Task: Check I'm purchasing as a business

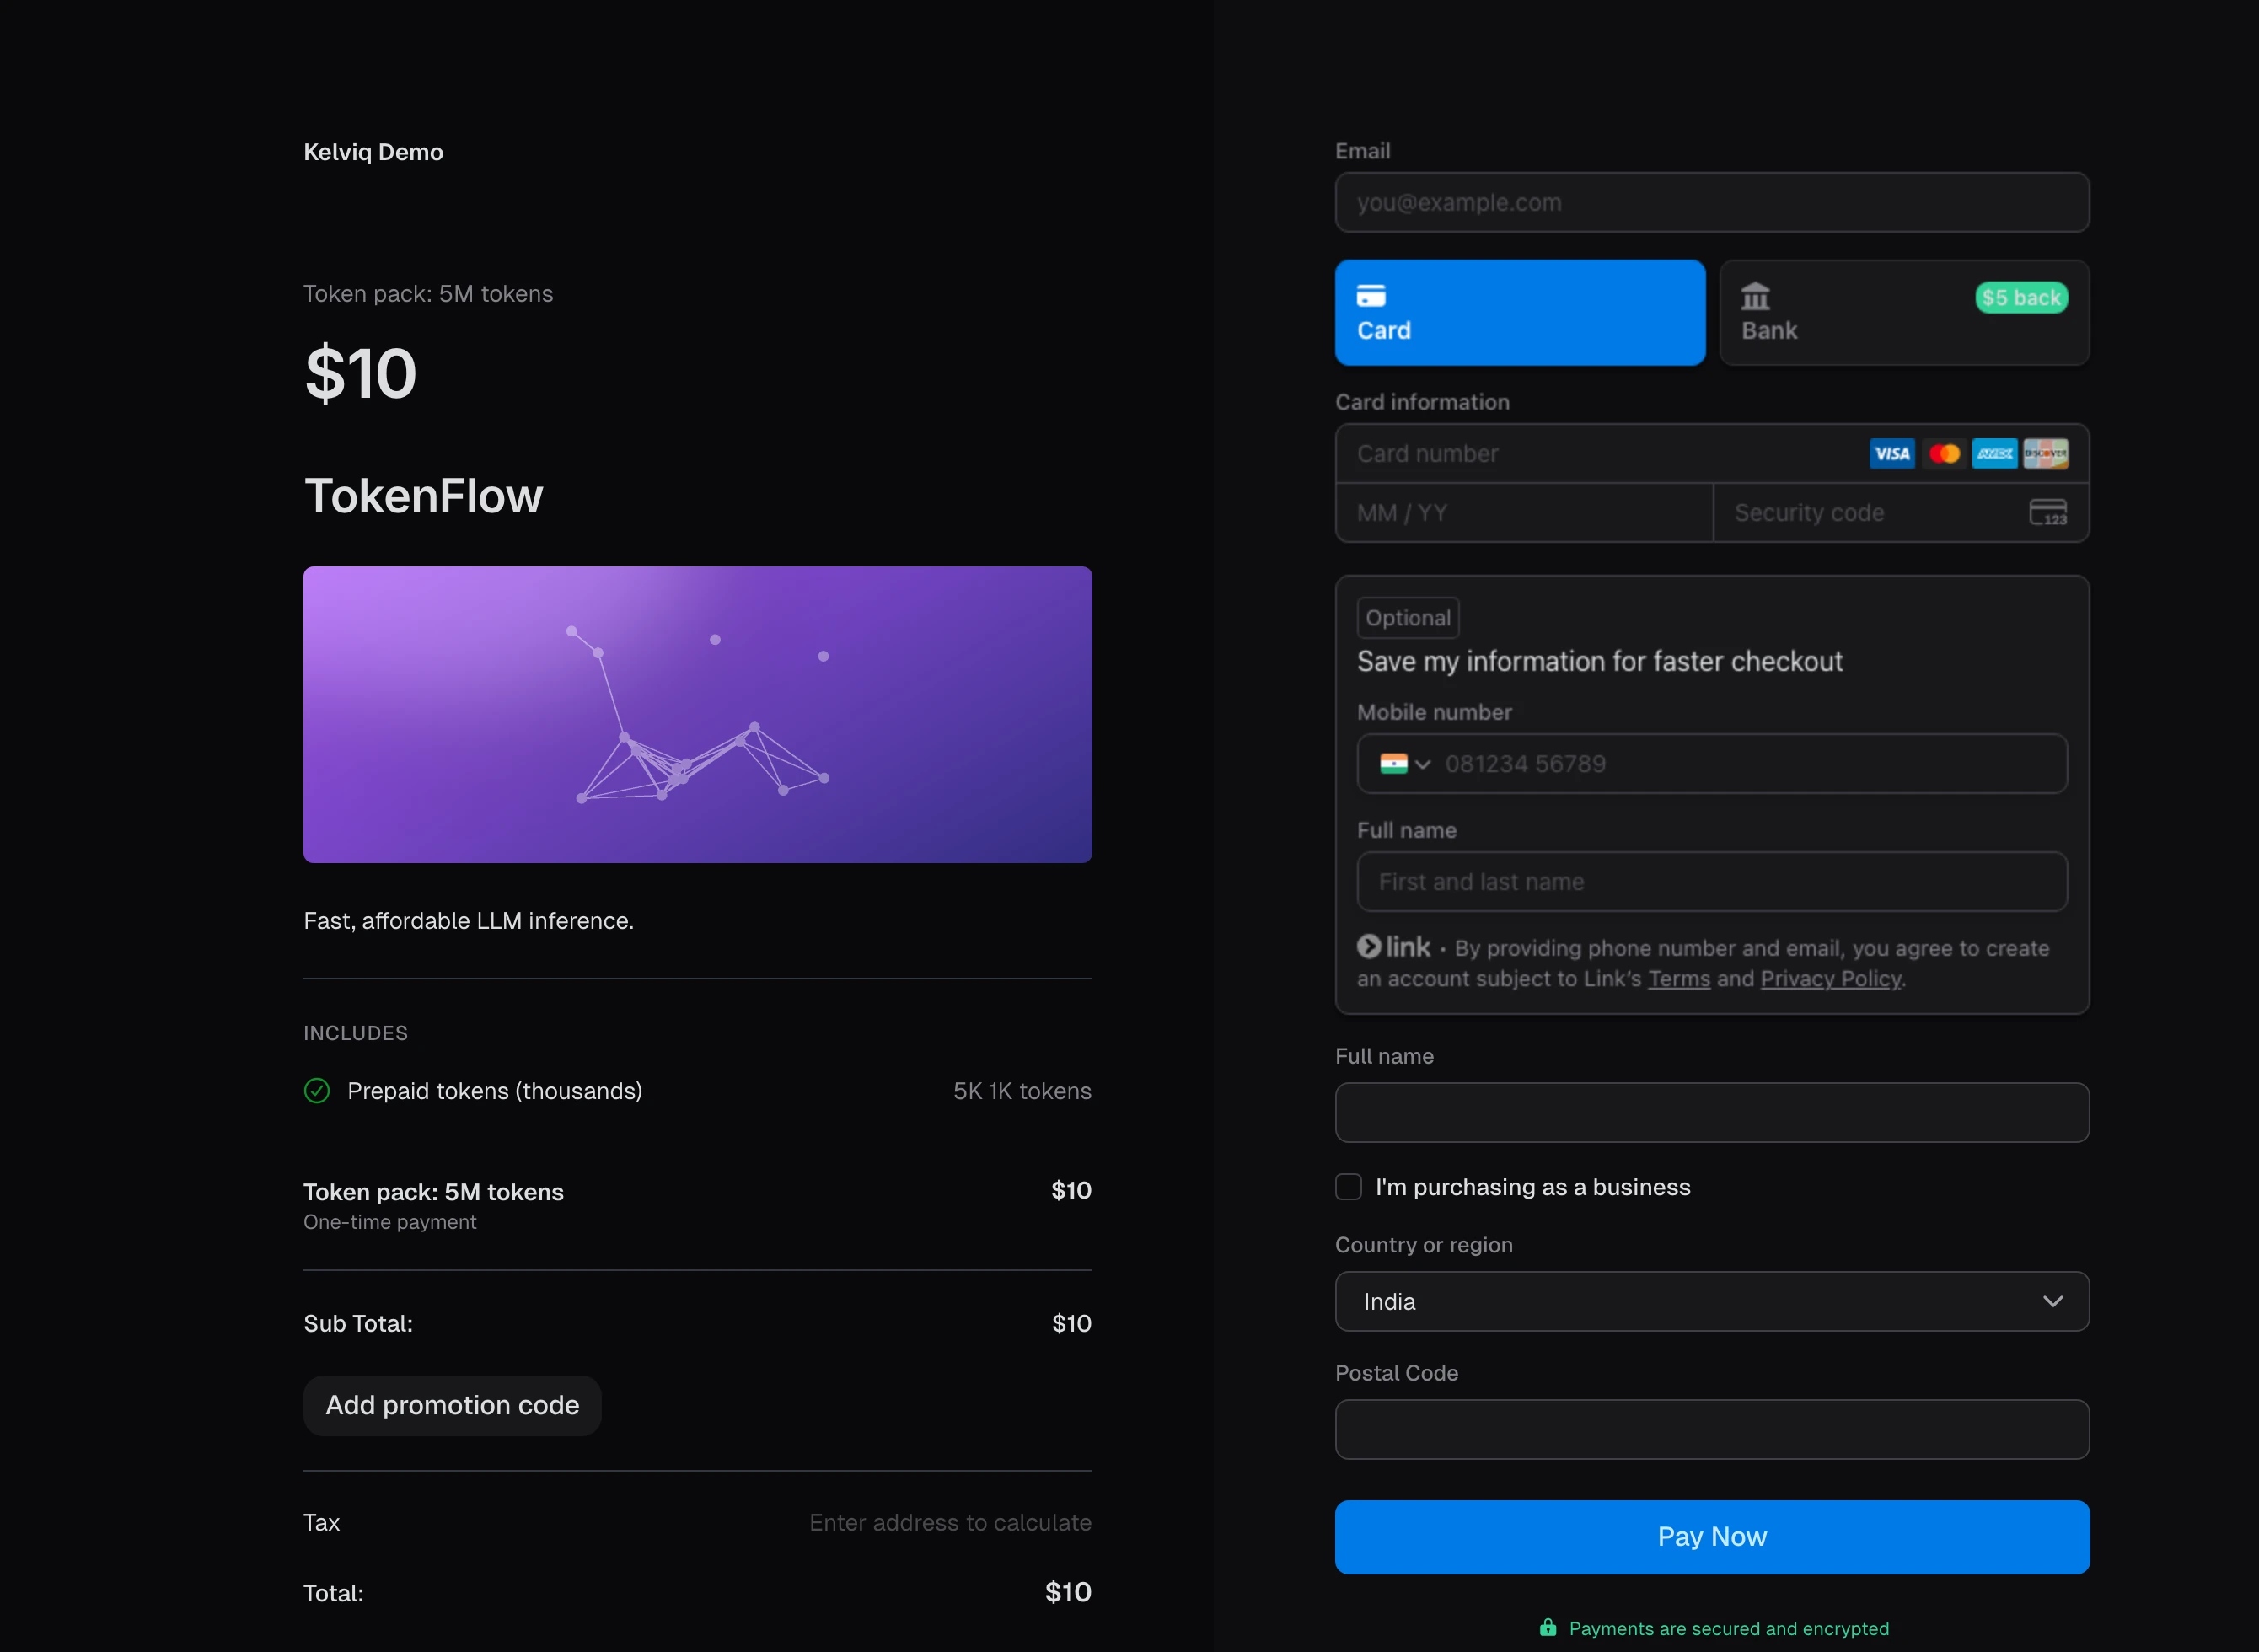Action: (1348, 1186)
